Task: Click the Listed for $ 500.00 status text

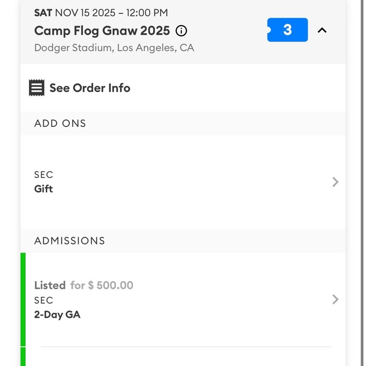Action: [83, 285]
